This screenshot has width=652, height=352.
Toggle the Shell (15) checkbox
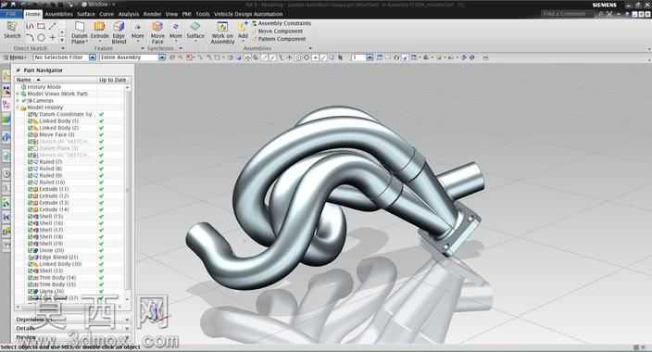tap(30, 217)
